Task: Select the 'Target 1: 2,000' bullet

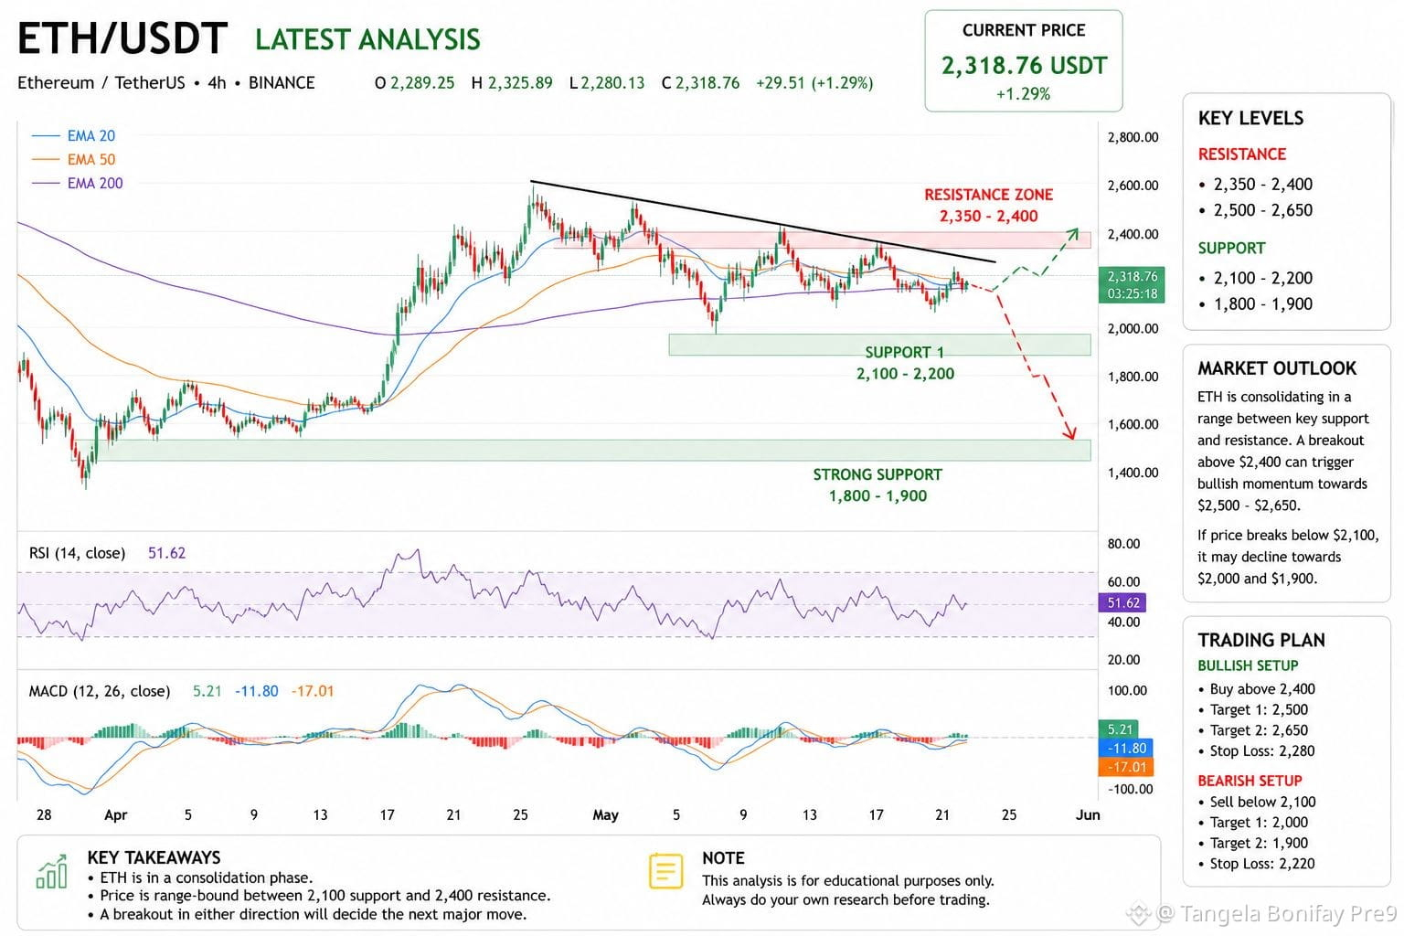Action: tap(1252, 823)
